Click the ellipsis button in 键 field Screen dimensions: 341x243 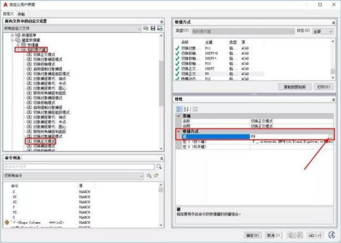coord(330,136)
